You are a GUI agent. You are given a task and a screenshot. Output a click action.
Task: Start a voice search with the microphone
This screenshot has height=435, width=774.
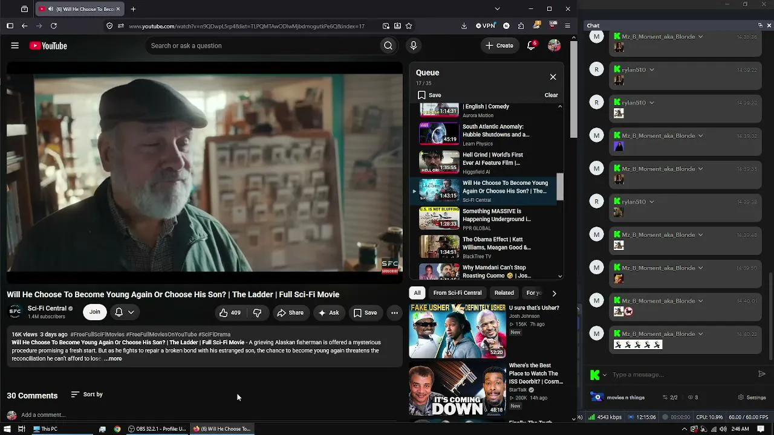click(414, 45)
